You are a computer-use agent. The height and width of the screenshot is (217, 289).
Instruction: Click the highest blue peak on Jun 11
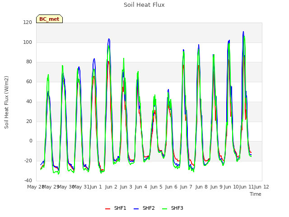pyautogui.click(x=243, y=32)
